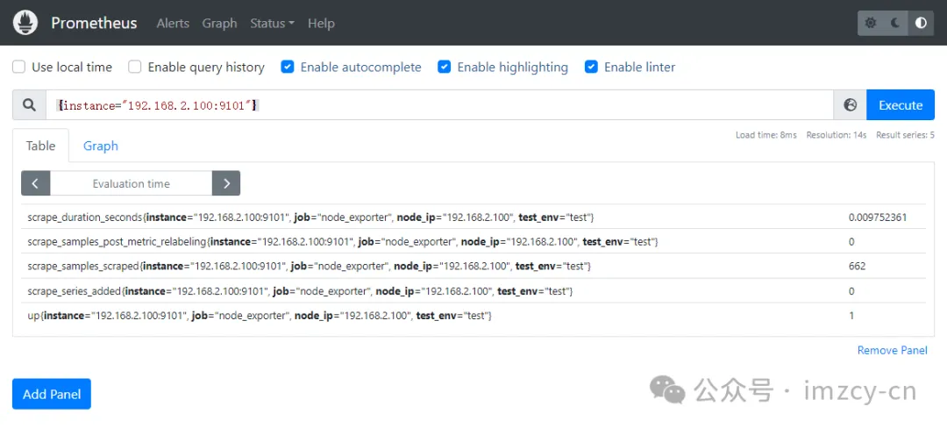Check Enable query history

(x=134, y=67)
